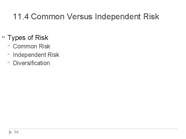186x139 pixels.
Task: Click the bullet marker before Independent Risk
Action: pos(10,55)
